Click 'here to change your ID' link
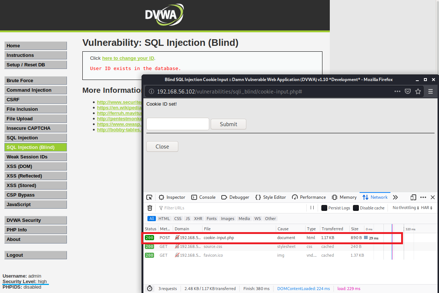This screenshot has width=439, height=293. (x=128, y=58)
